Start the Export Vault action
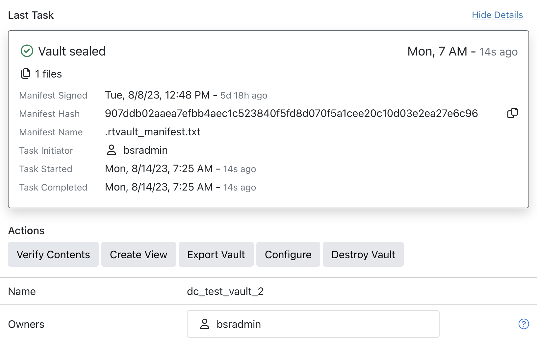 [216, 255]
